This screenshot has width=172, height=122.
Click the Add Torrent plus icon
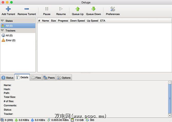[x=8, y=9]
